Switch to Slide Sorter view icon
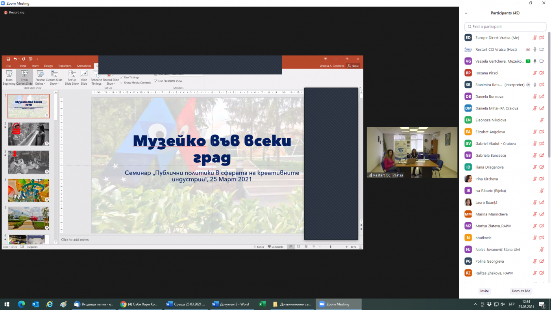 coord(299,247)
